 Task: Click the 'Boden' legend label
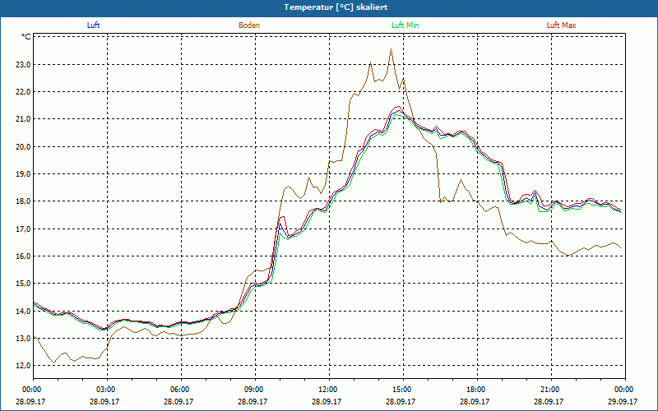coord(249,25)
